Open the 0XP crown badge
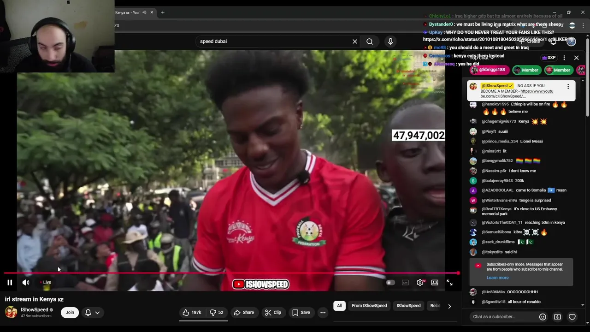Screen dimensions: 590x332 tap(549, 58)
